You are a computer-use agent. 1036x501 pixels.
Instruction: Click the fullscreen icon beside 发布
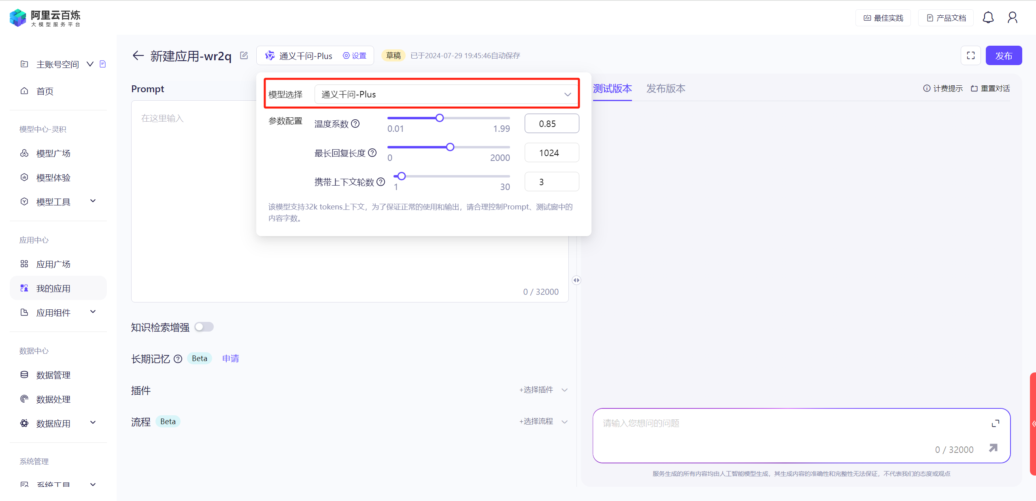pos(970,55)
